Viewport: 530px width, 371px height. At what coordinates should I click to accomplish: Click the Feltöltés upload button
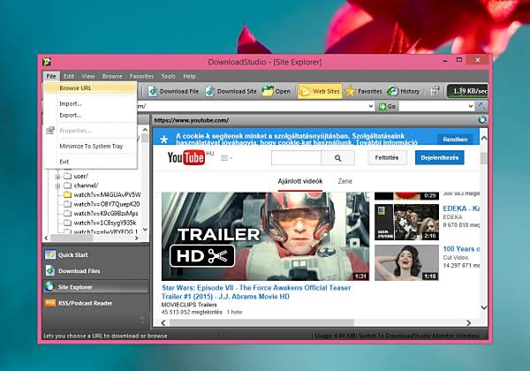(x=387, y=157)
